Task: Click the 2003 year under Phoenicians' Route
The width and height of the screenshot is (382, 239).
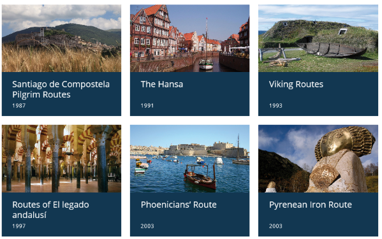Action: pos(147,226)
